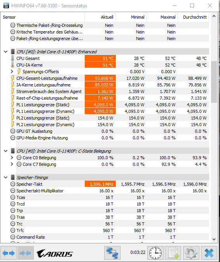Collapse the C-State Belegung group
The width and height of the screenshot is (220, 262).
click(6, 151)
